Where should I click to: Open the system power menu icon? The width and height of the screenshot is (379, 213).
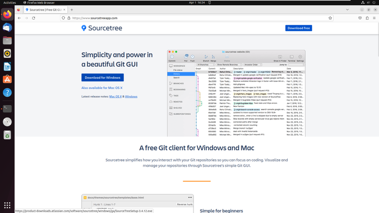tap(374, 2)
